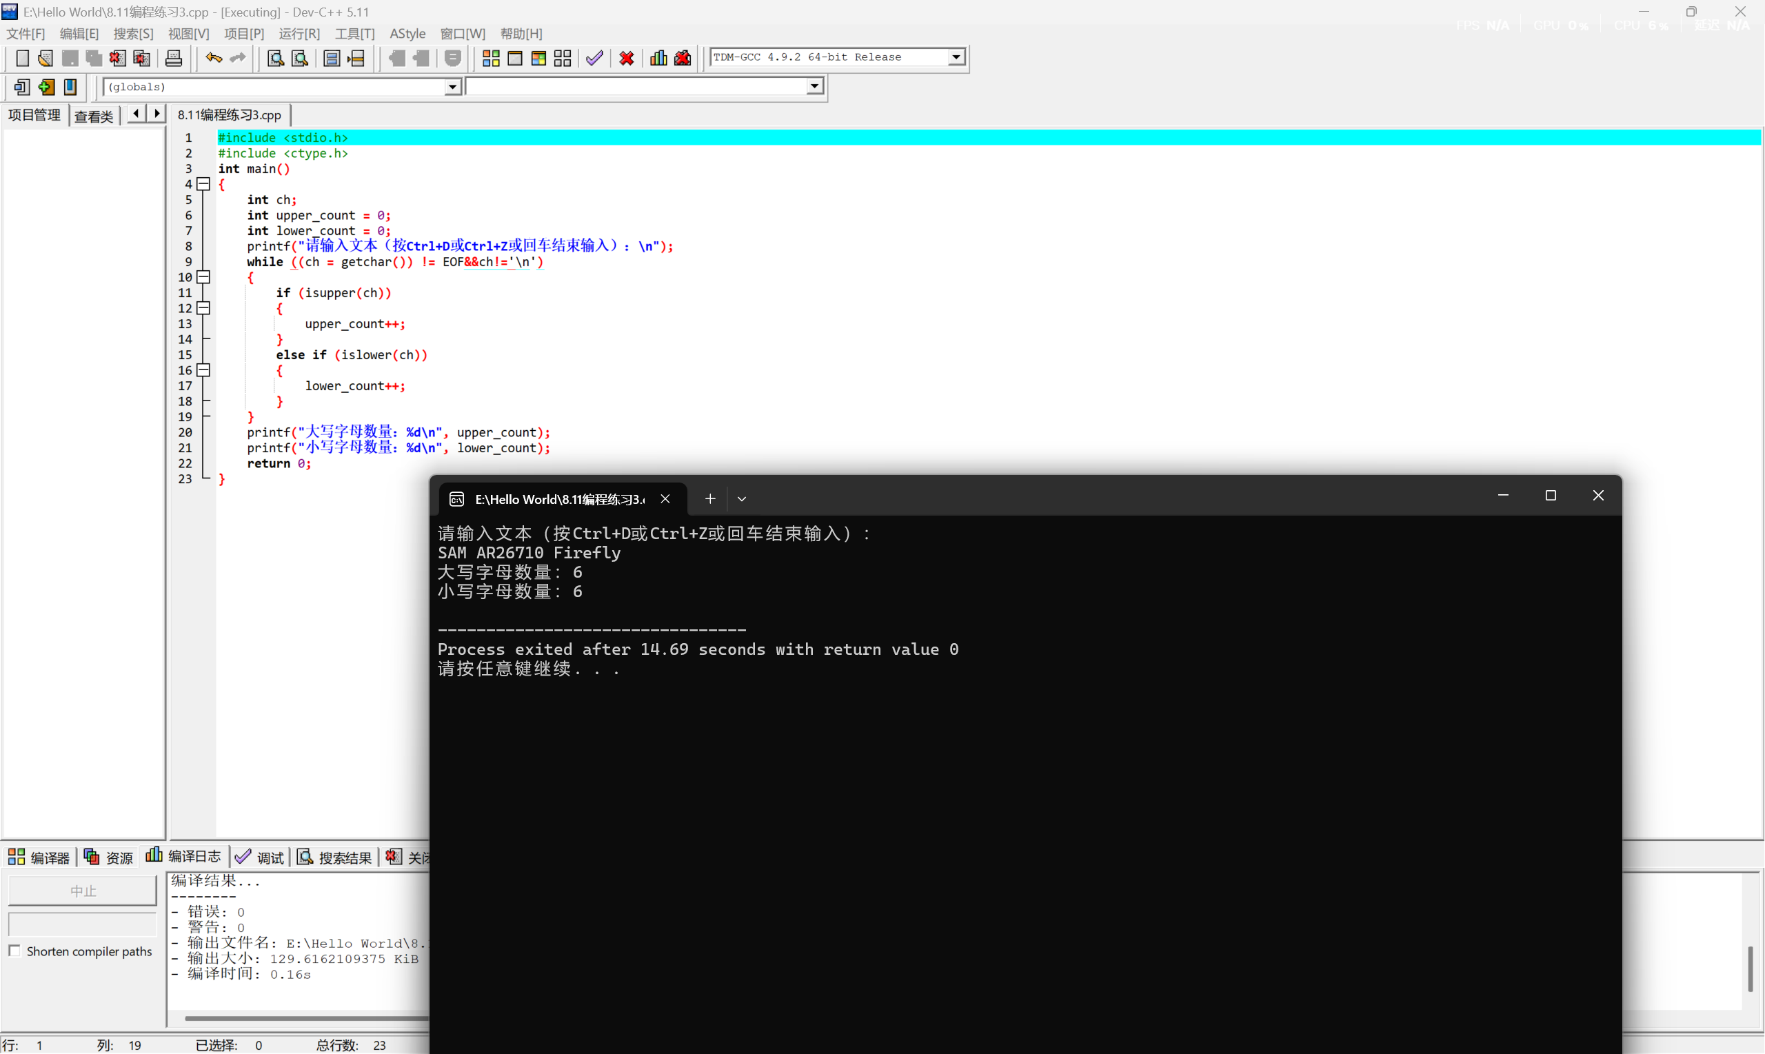This screenshot has height=1054, width=1765.
Task: Open the terminal tab dropdown chevron
Action: click(x=742, y=499)
